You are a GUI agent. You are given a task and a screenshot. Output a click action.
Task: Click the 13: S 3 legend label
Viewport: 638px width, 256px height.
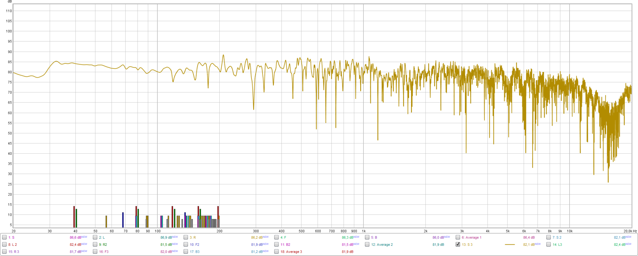(467, 245)
